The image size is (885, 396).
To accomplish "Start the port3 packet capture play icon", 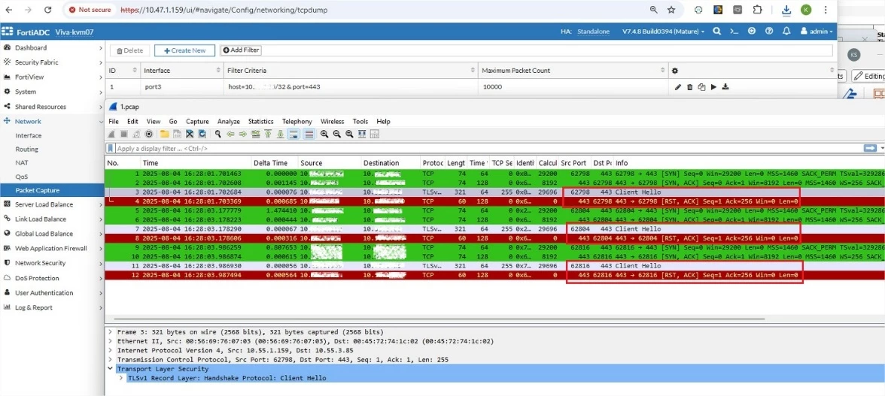I will [x=713, y=87].
